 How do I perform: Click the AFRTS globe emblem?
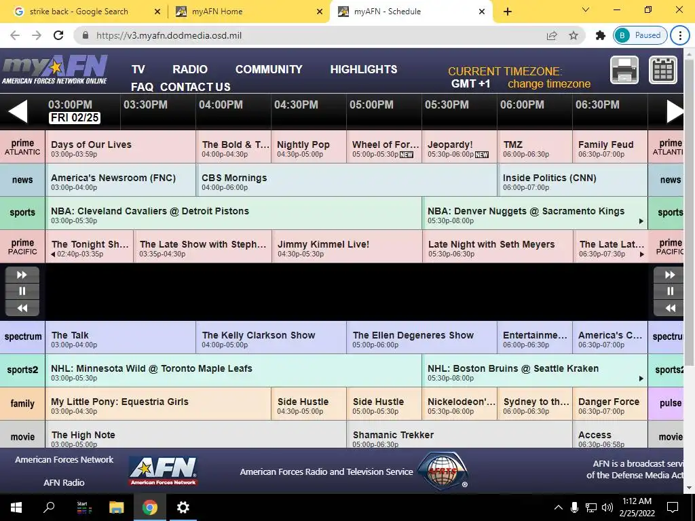443,471
